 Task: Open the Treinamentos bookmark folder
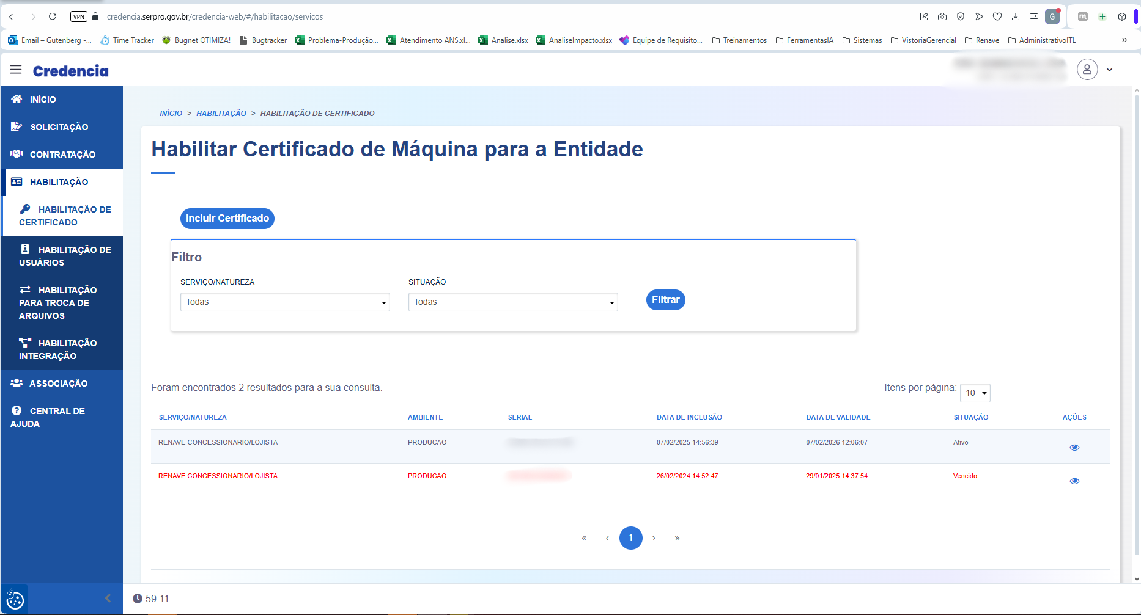(739, 40)
